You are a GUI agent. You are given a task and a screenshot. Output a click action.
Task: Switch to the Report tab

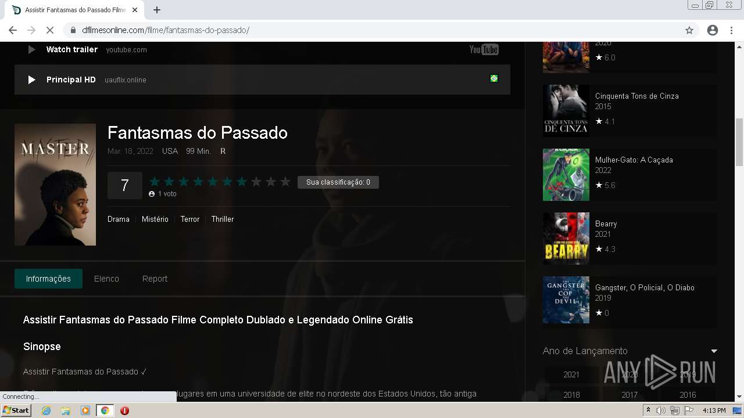[155, 279]
